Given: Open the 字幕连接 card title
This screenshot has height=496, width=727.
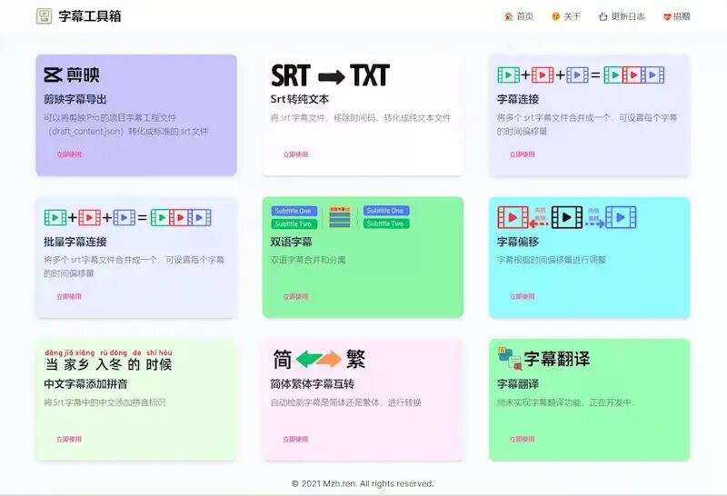Looking at the screenshot, I should click(x=518, y=99).
